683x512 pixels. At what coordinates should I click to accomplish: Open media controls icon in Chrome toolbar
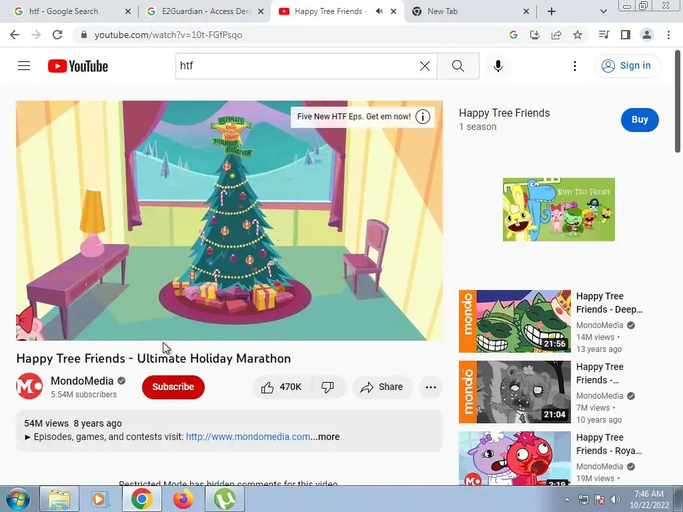[604, 35]
